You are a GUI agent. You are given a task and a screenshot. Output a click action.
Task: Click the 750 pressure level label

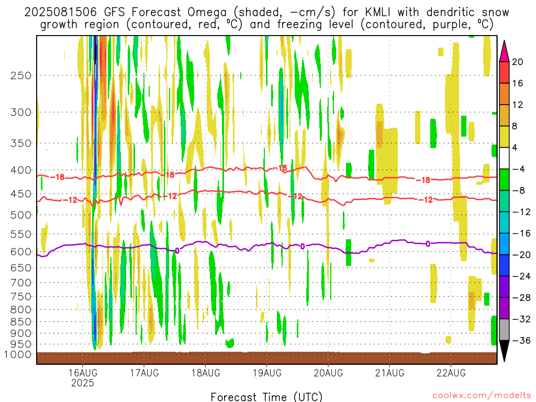[x=21, y=296]
